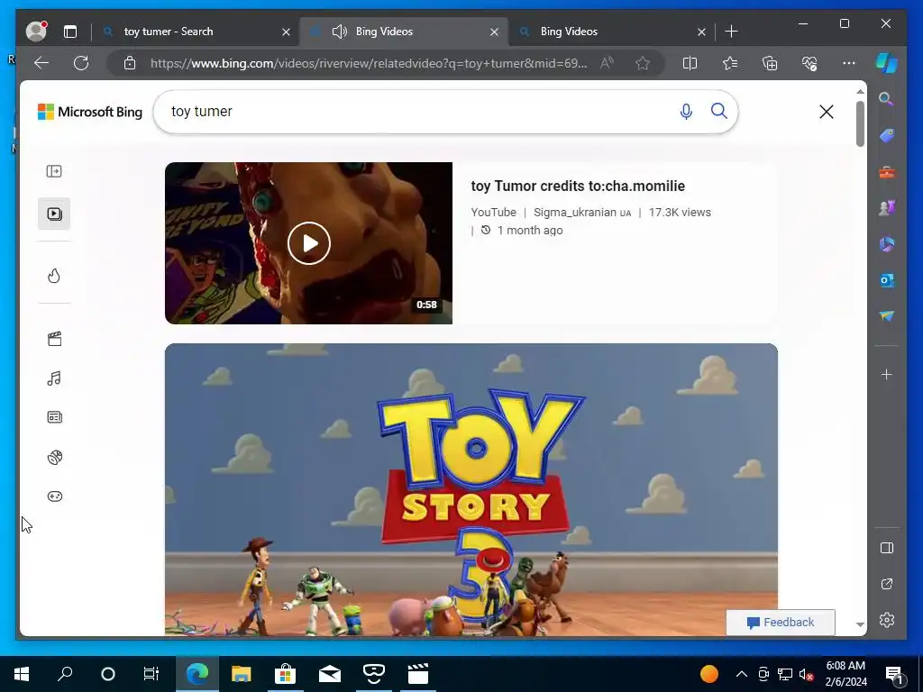Image resolution: width=923 pixels, height=692 pixels.
Task: Open news videos category icon
Action: [55, 417]
